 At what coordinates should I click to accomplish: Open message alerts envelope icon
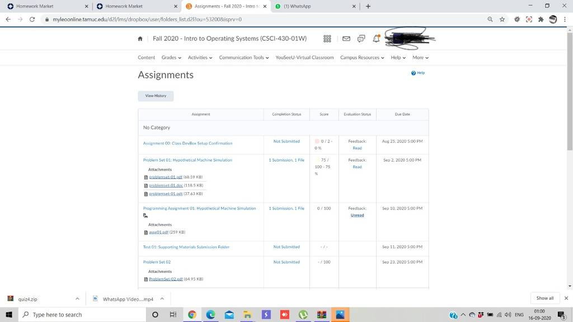click(x=346, y=39)
